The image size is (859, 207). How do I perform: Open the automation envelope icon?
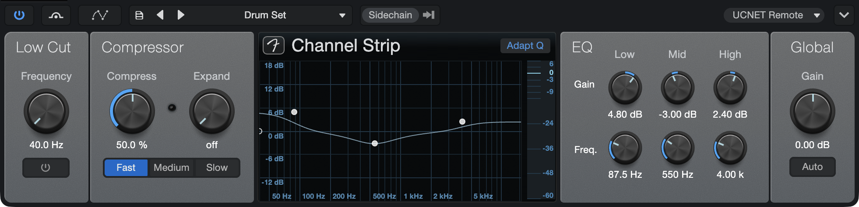(100, 15)
